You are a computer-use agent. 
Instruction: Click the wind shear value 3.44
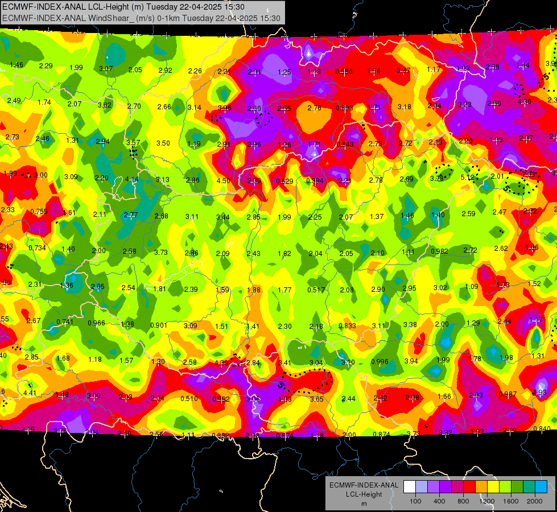[222, 217]
